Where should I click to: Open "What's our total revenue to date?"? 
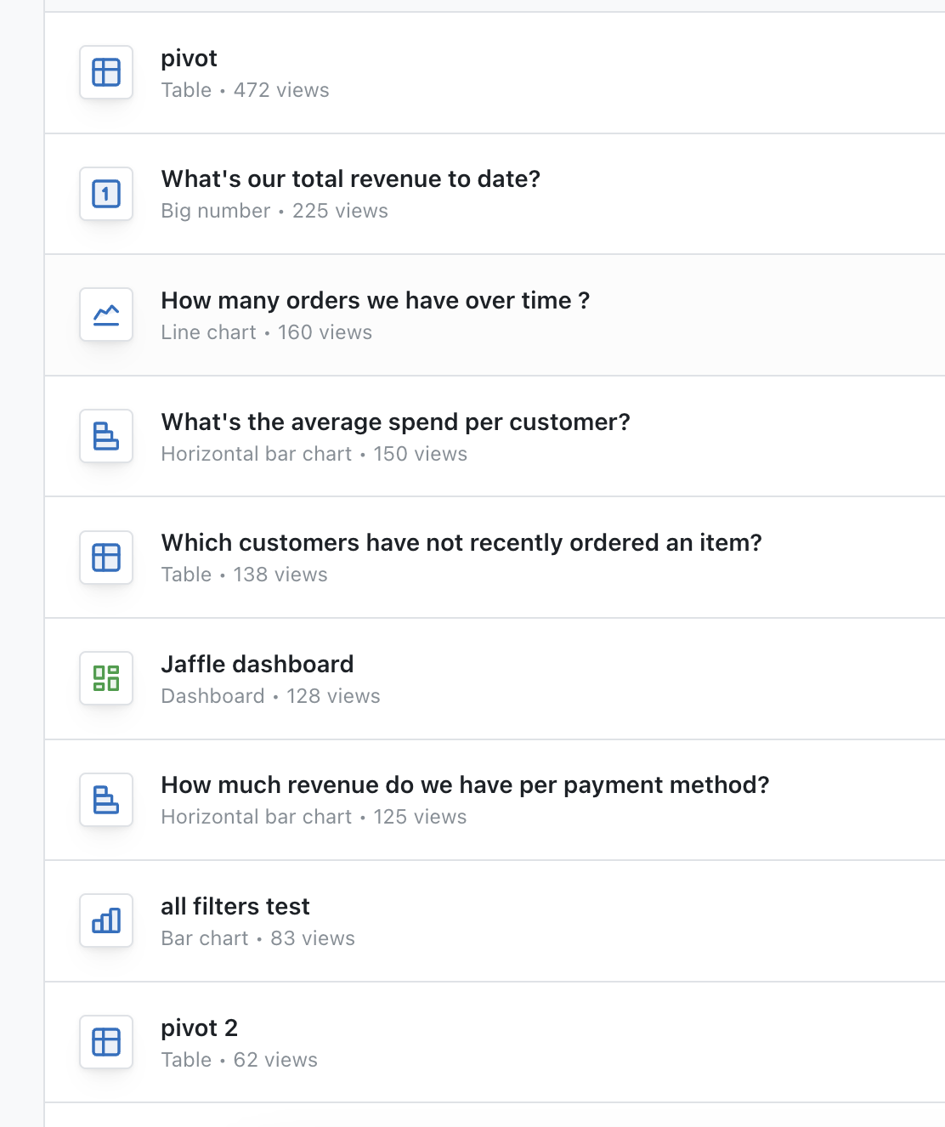pyautogui.click(x=350, y=178)
